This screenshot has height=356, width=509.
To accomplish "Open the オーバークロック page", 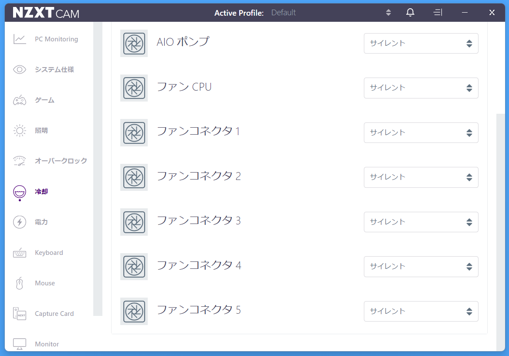I will pos(61,161).
